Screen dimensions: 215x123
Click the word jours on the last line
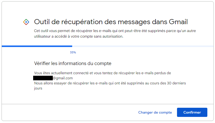38,88
